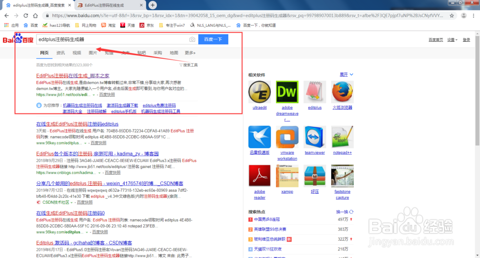
Task: Open the 天猫 bookmark
Action: [127, 25]
